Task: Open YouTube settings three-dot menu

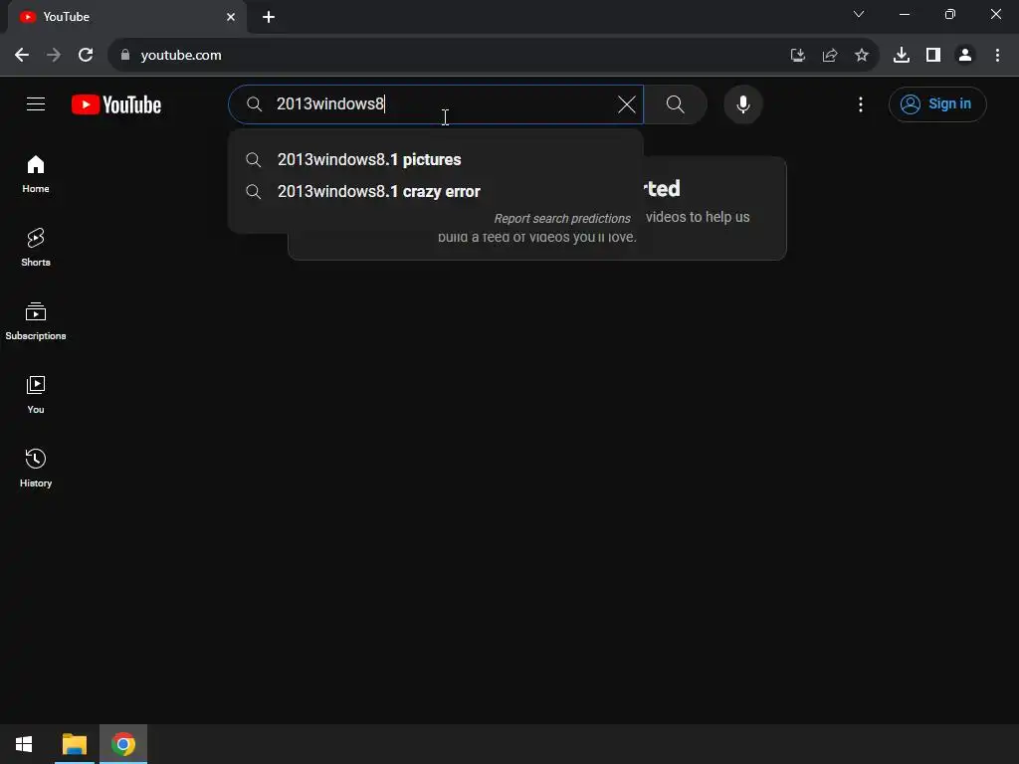Action: click(x=861, y=103)
